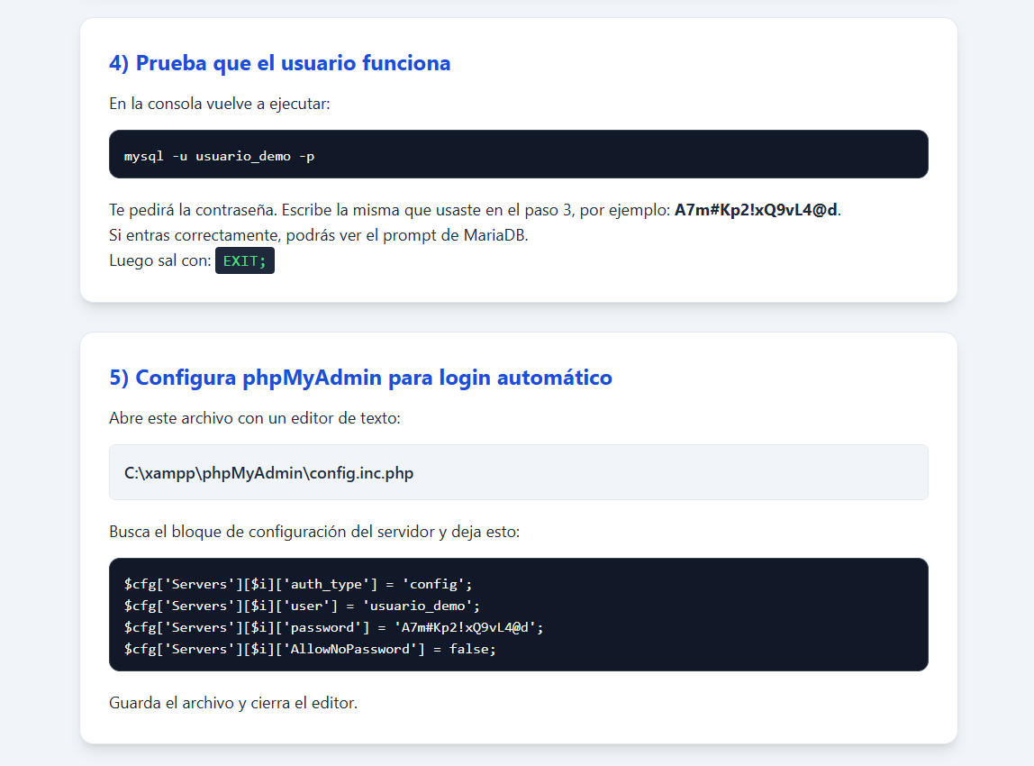Click the mysql -u usuario_demo -p command block
The width and height of the screenshot is (1034, 766).
518,154
